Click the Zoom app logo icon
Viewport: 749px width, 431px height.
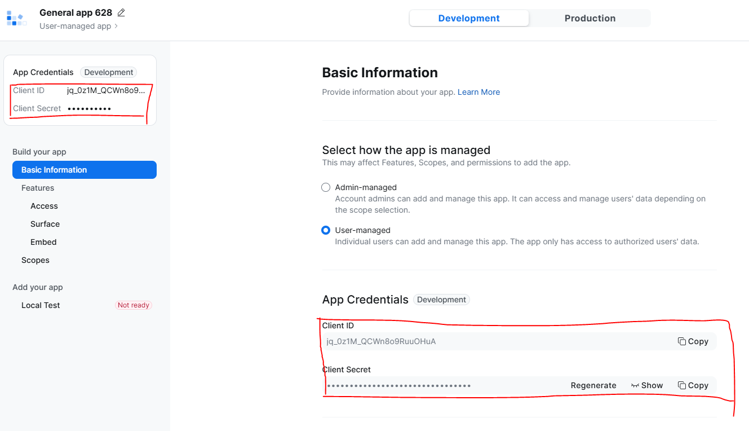pyautogui.click(x=17, y=19)
